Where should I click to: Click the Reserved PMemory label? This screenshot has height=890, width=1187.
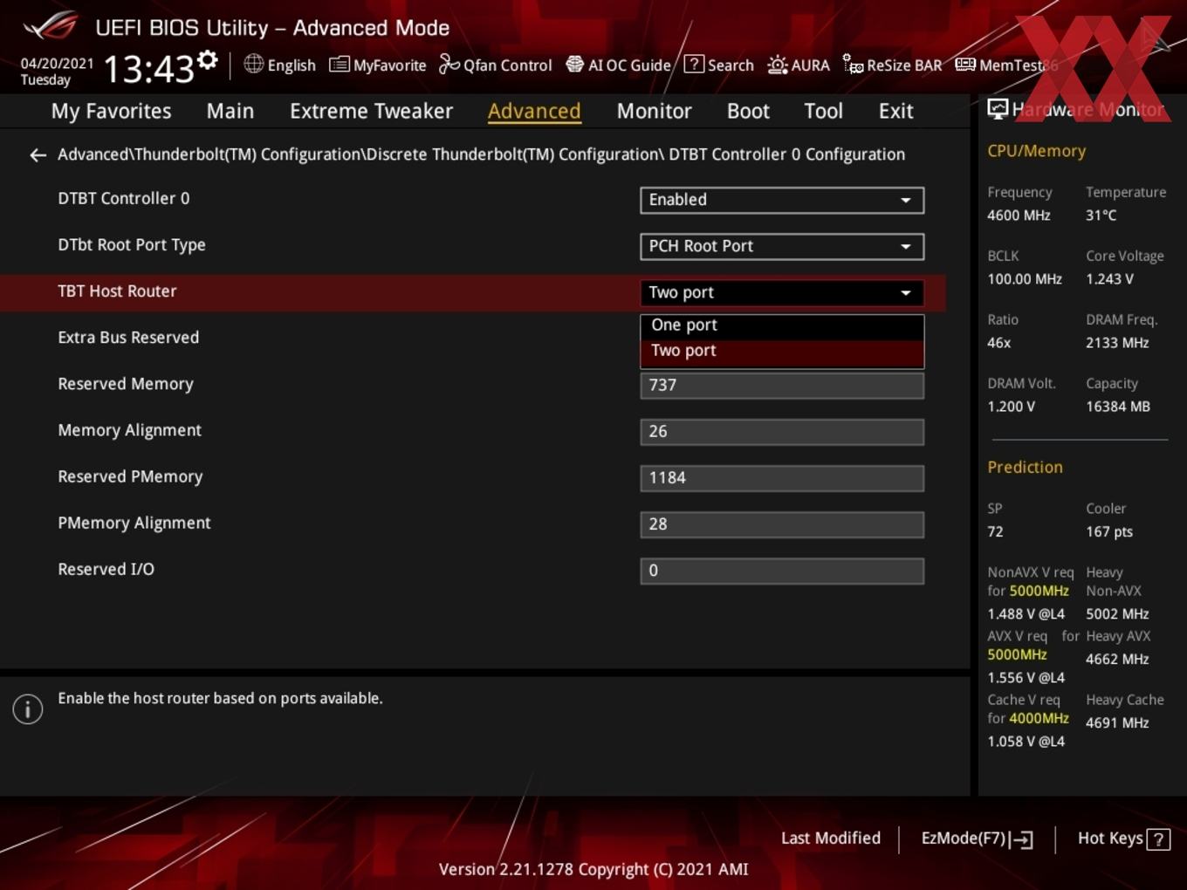click(x=130, y=476)
